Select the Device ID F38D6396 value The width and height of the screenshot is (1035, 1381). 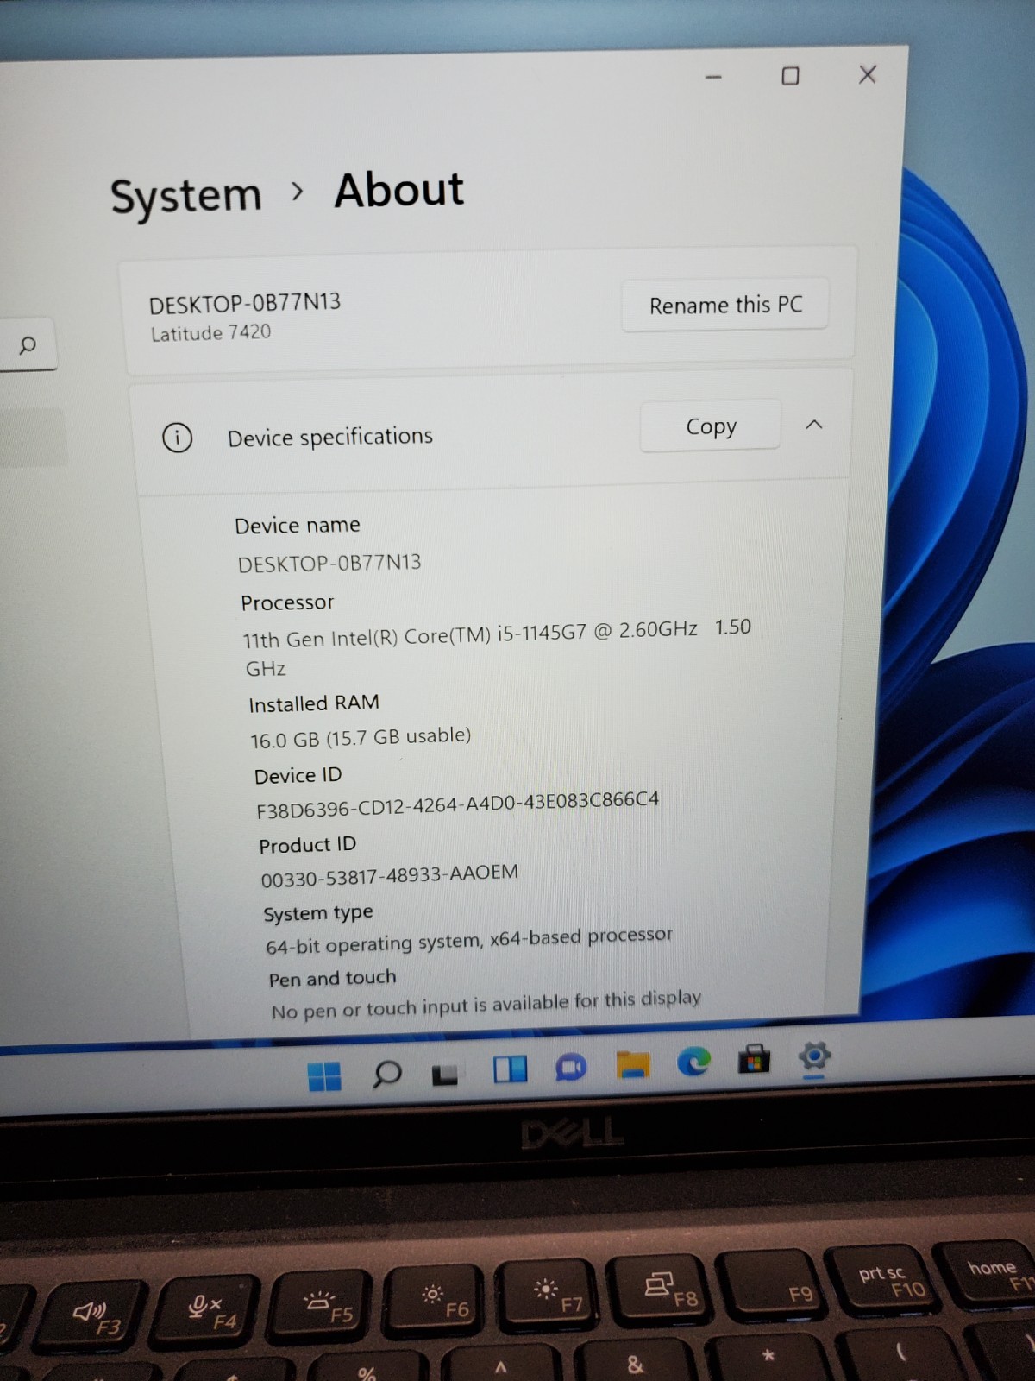(458, 804)
